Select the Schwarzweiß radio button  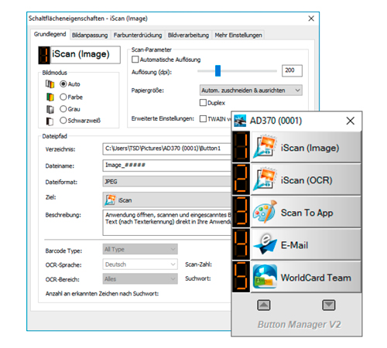63,121
